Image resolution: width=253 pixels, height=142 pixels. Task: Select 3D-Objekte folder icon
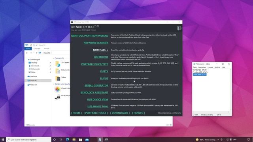tap(58, 64)
